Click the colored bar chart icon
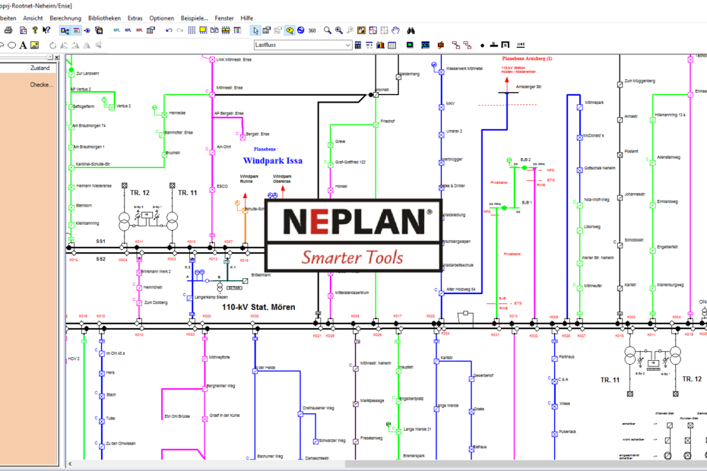This screenshot has width=707, height=471. coord(381,45)
